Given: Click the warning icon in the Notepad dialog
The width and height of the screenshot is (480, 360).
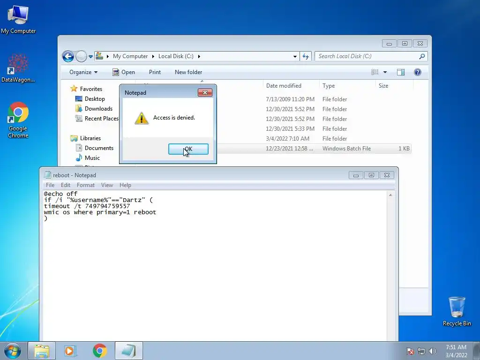Looking at the screenshot, I should (142, 118).
